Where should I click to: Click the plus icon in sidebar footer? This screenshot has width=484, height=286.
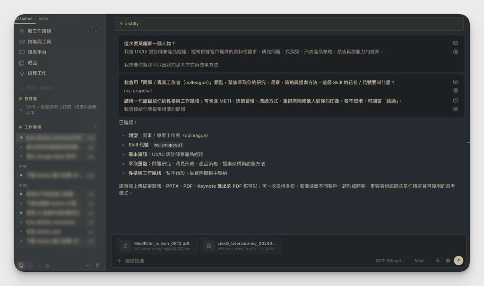pyautogui.click(x=38, y=265)
